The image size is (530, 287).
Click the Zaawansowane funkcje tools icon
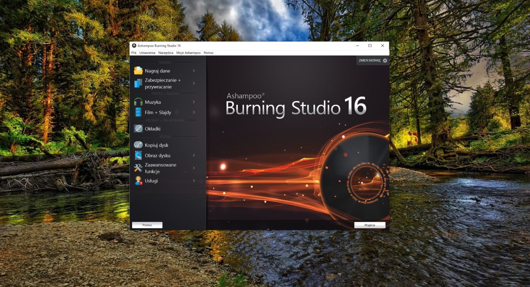click(x=138, y=168)
